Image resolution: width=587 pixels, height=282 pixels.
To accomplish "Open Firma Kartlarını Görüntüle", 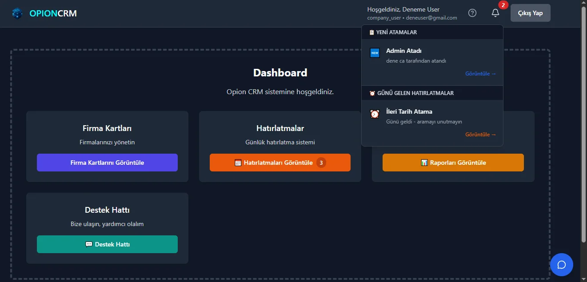I will 107,163.
